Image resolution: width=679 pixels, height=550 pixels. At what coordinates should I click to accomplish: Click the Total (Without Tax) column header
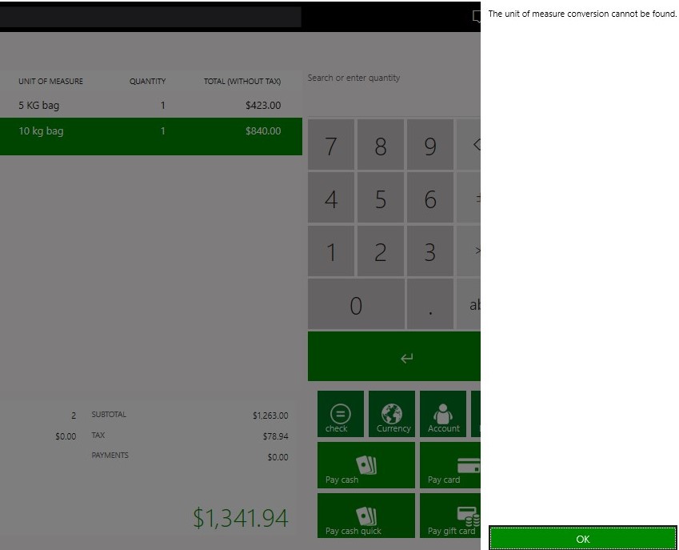click(242, 82)
